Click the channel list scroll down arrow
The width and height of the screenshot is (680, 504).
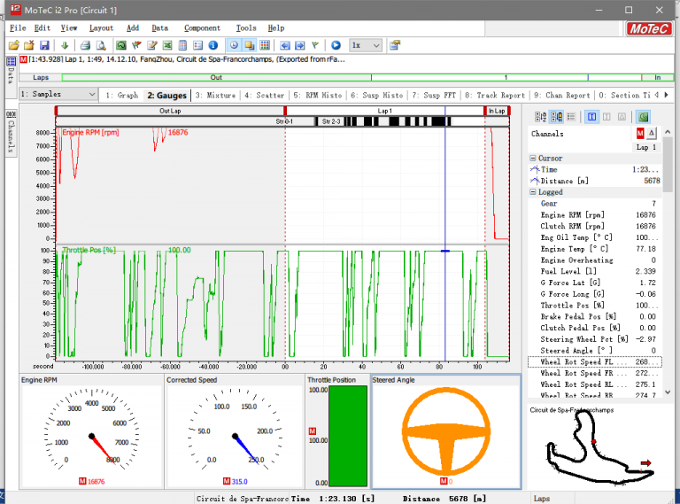668,392
